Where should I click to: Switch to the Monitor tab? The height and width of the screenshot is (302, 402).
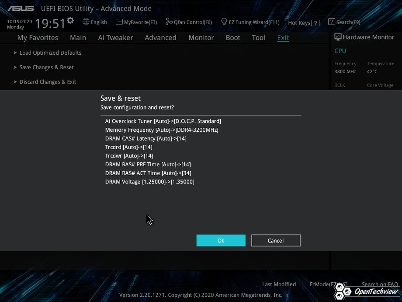click(201, 38)
